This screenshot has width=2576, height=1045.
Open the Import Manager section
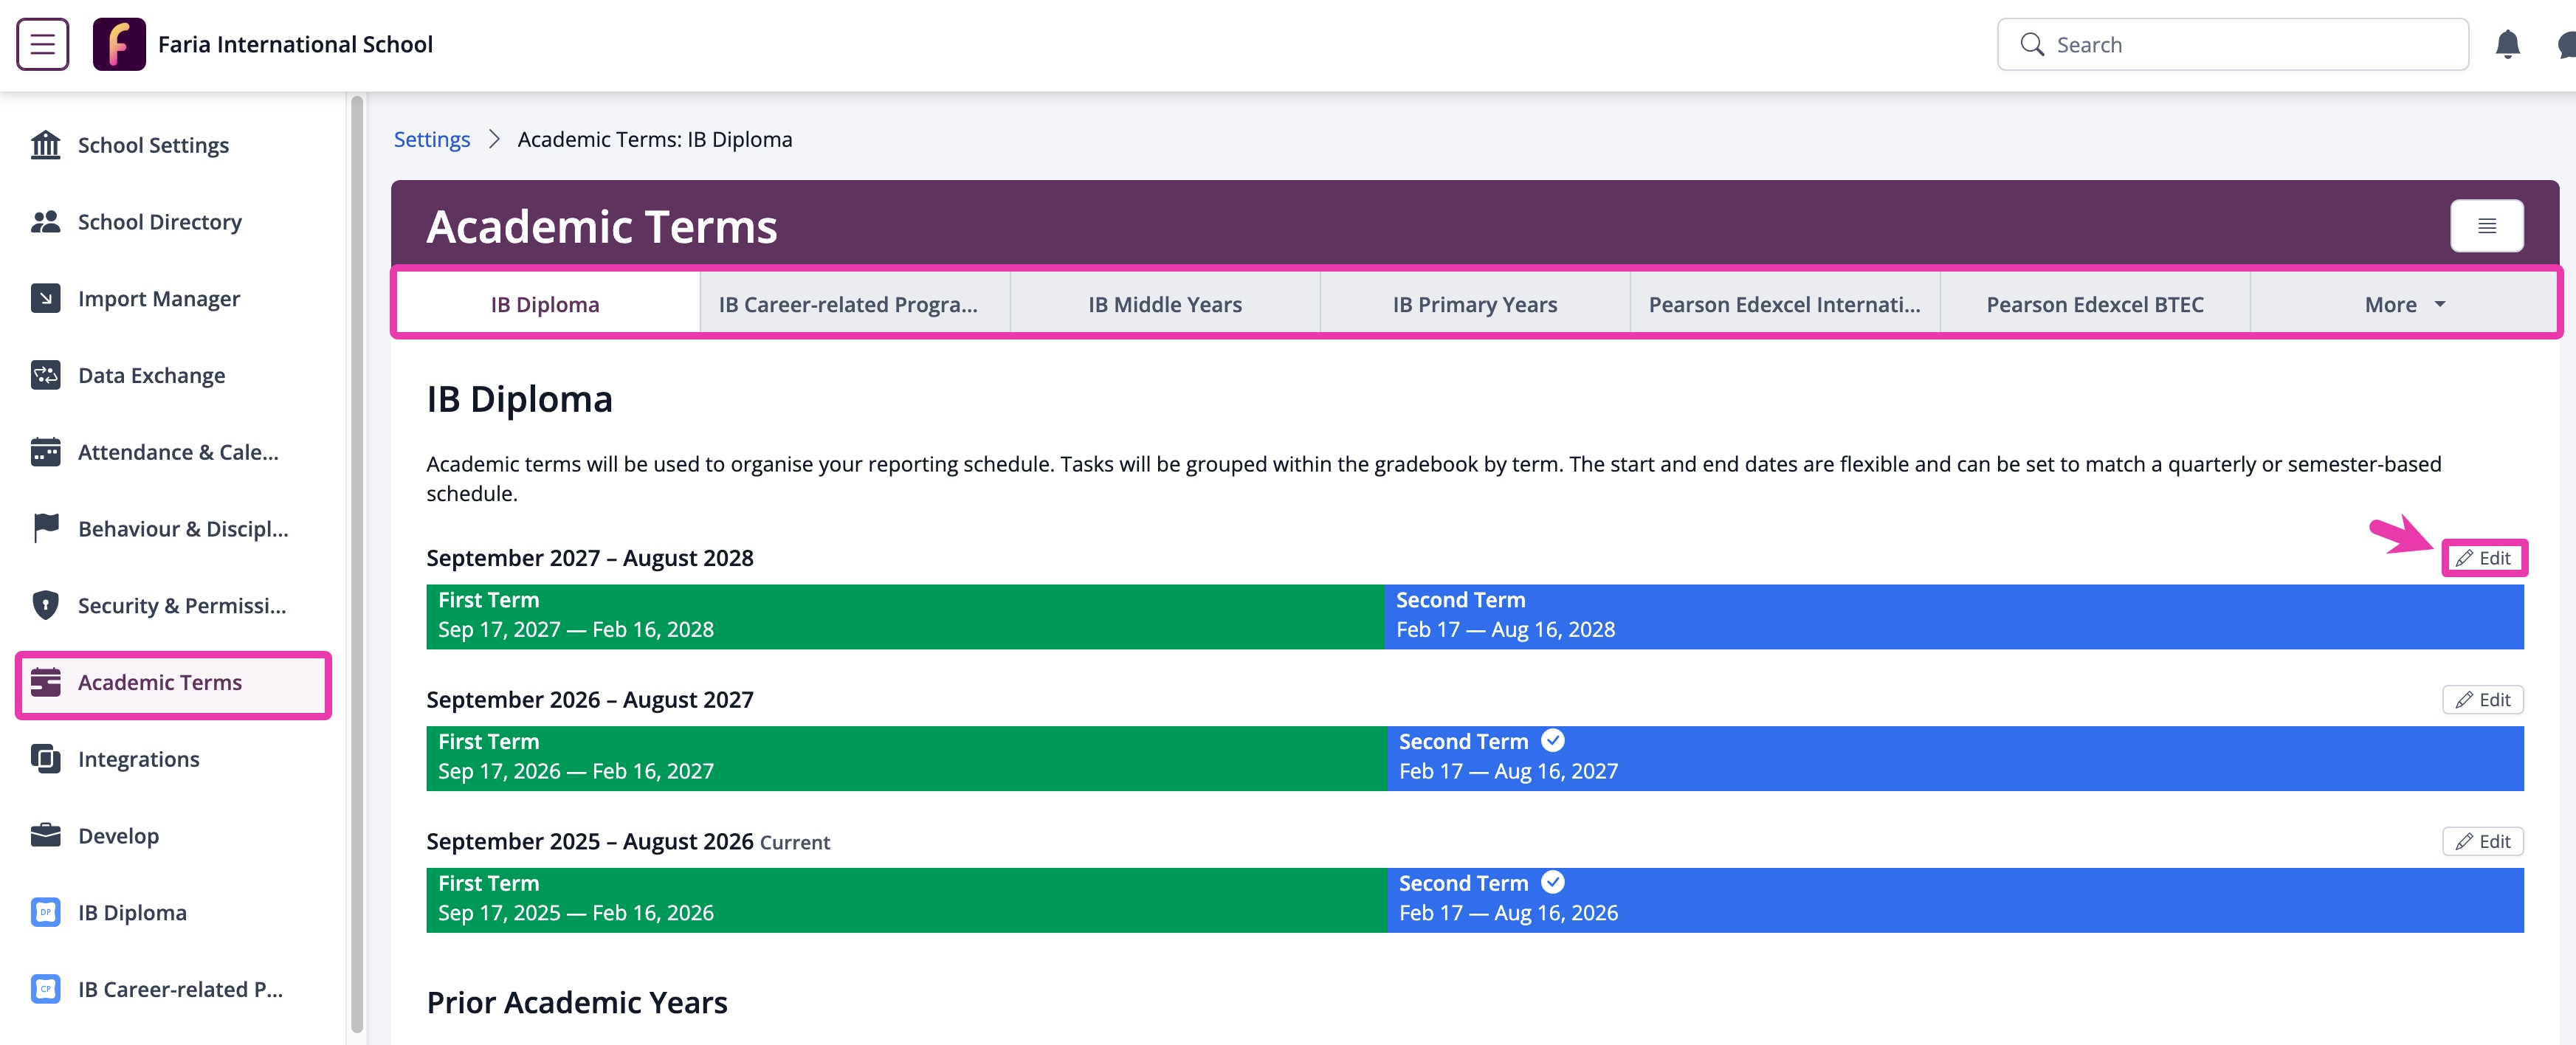(x=46, y=298)
